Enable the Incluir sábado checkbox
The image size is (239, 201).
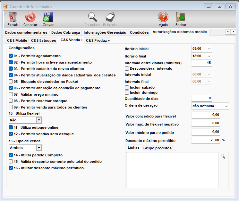click(x=127, y=87)
